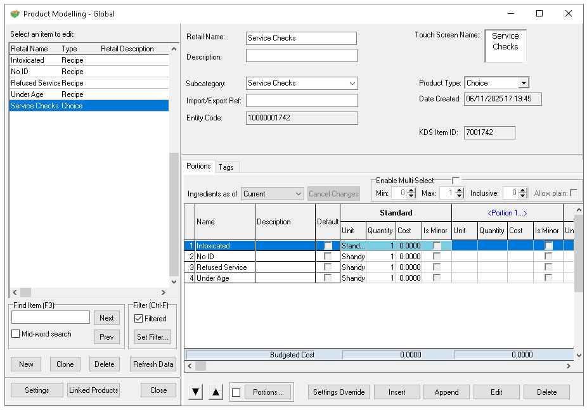This screenshot has height=410, width=587.
Task: Uncheck the Filtered checkbox
Action: (x=139, y=319)
